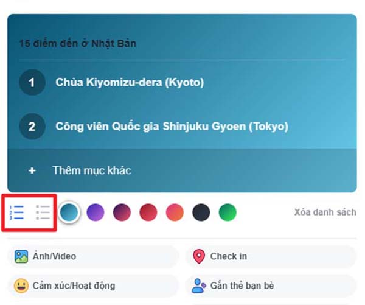Open the Check in option
Image resolution: width=365 pixels, height=305 pixels.
[271, 256]
